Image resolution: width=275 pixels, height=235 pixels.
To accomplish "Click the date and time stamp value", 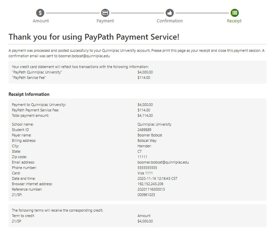I will pos(157,178).
